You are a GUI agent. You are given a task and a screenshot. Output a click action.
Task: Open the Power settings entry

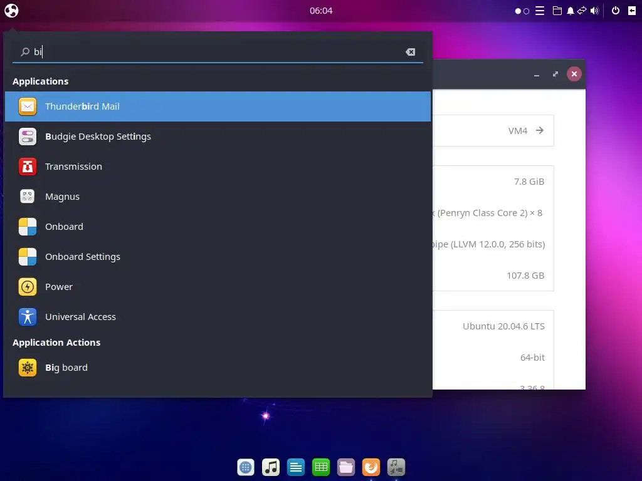tap(218, 287)
